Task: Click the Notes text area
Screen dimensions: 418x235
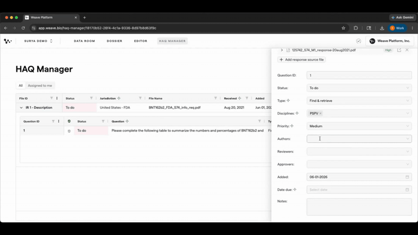Action: [x=359, y=207]
